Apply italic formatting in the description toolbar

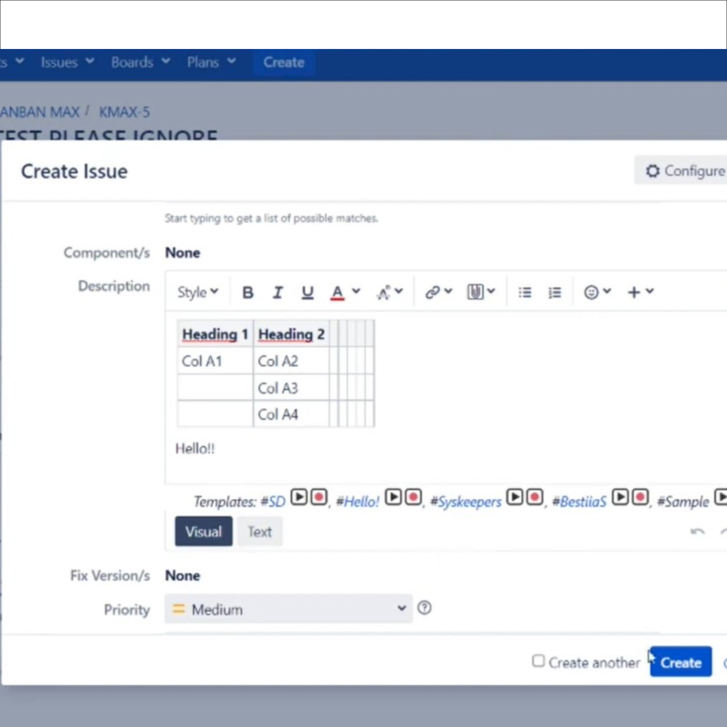[x=278, y=293]
